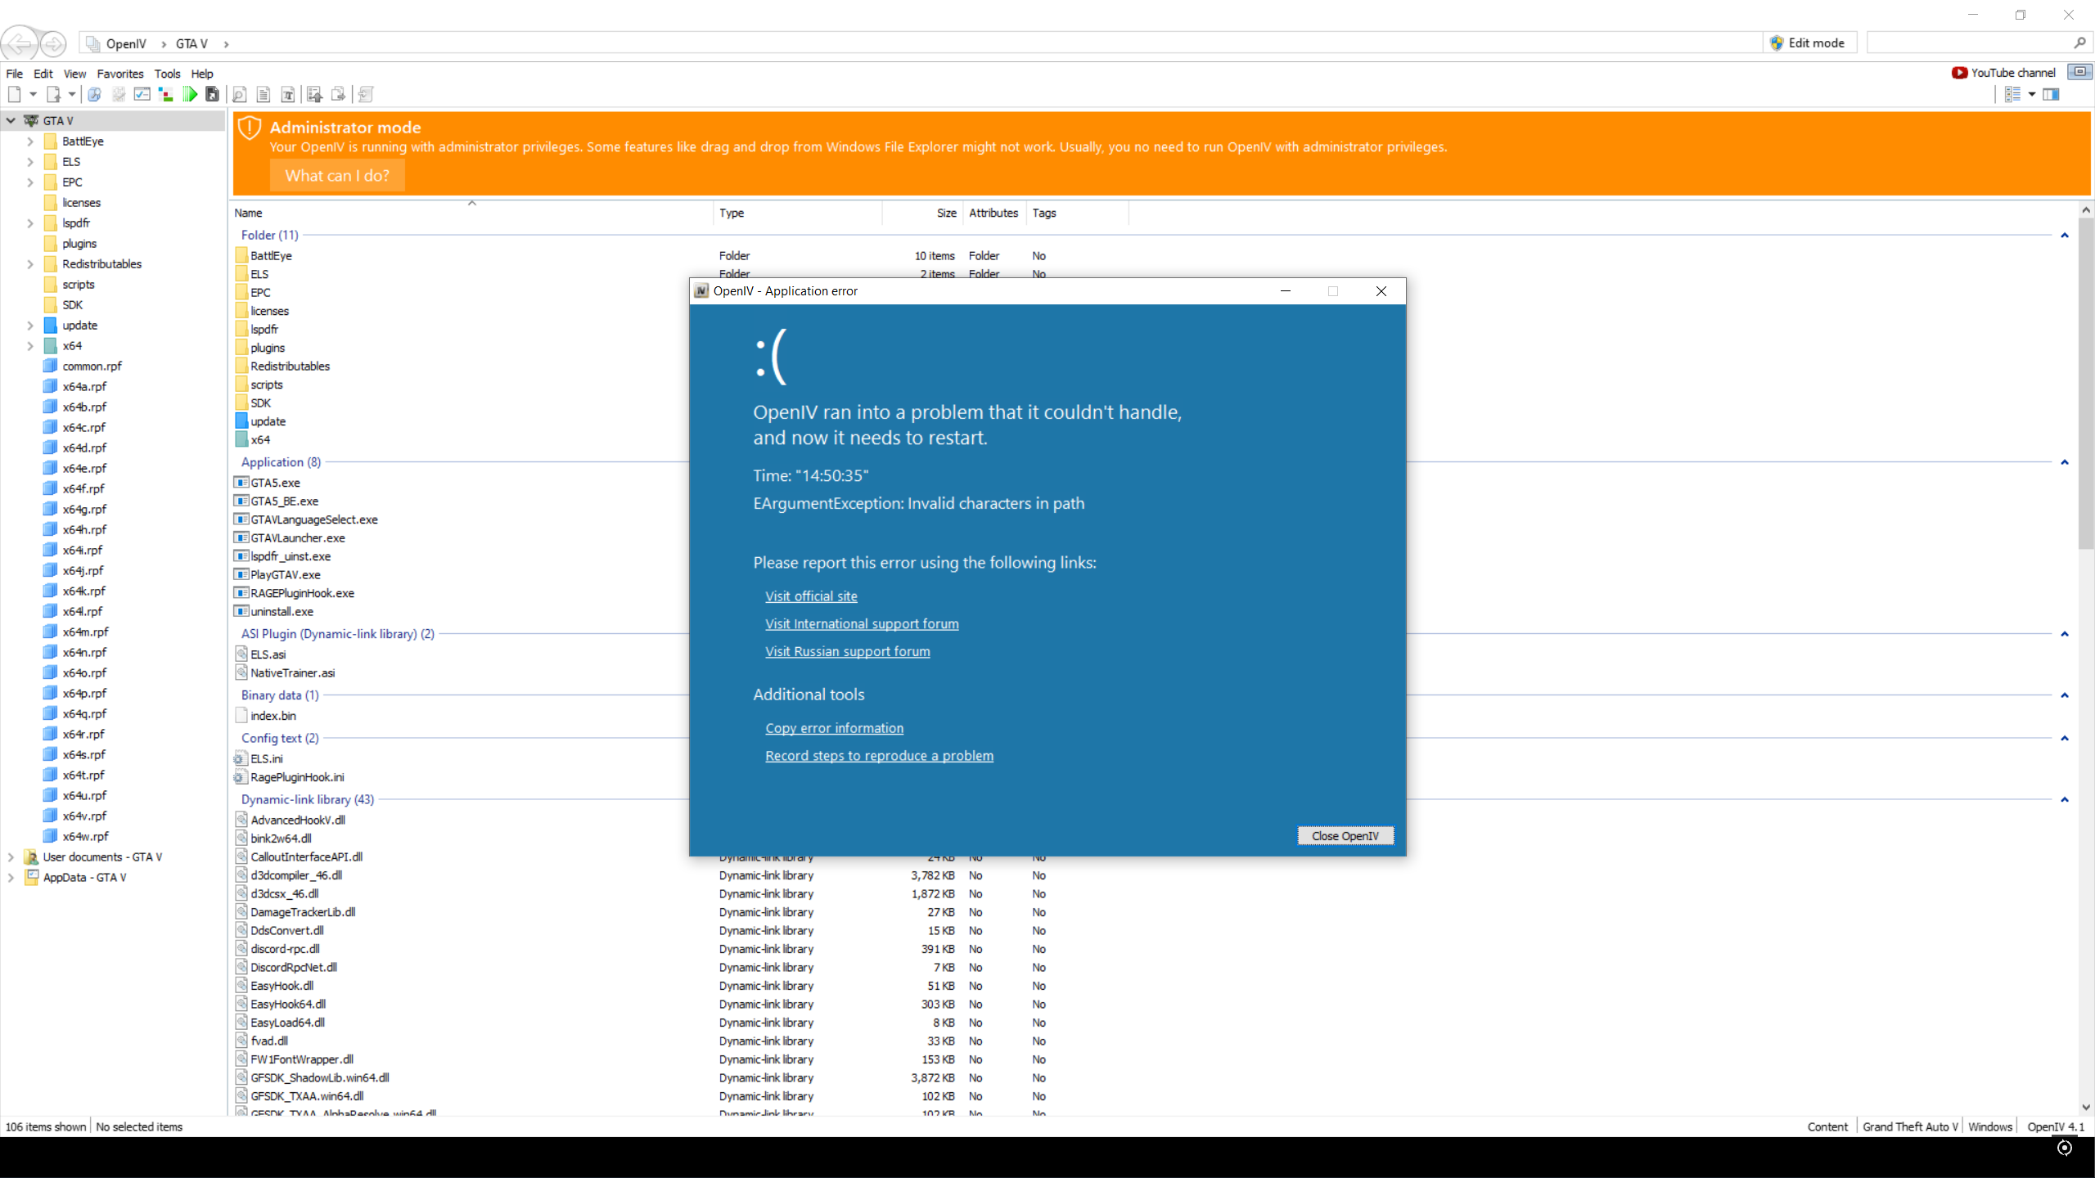Open the Tools menu
This screenshot has height=1178, width=2095.
pyautogui.click(x=167, y=74)
